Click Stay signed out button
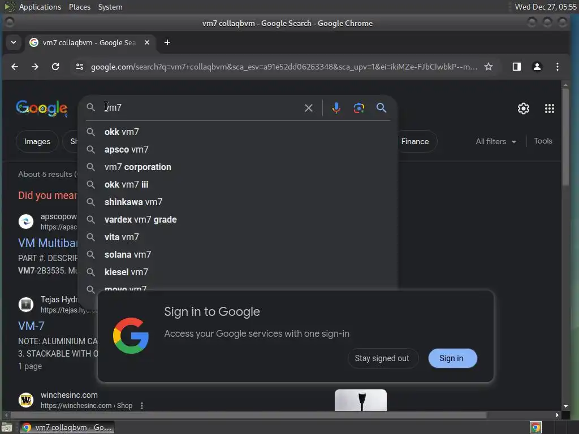 (x=382, y=358)
